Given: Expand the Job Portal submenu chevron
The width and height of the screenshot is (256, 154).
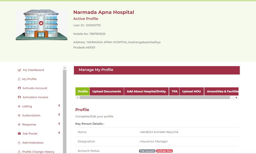Looking at the screenshot, I should [59, 133].
